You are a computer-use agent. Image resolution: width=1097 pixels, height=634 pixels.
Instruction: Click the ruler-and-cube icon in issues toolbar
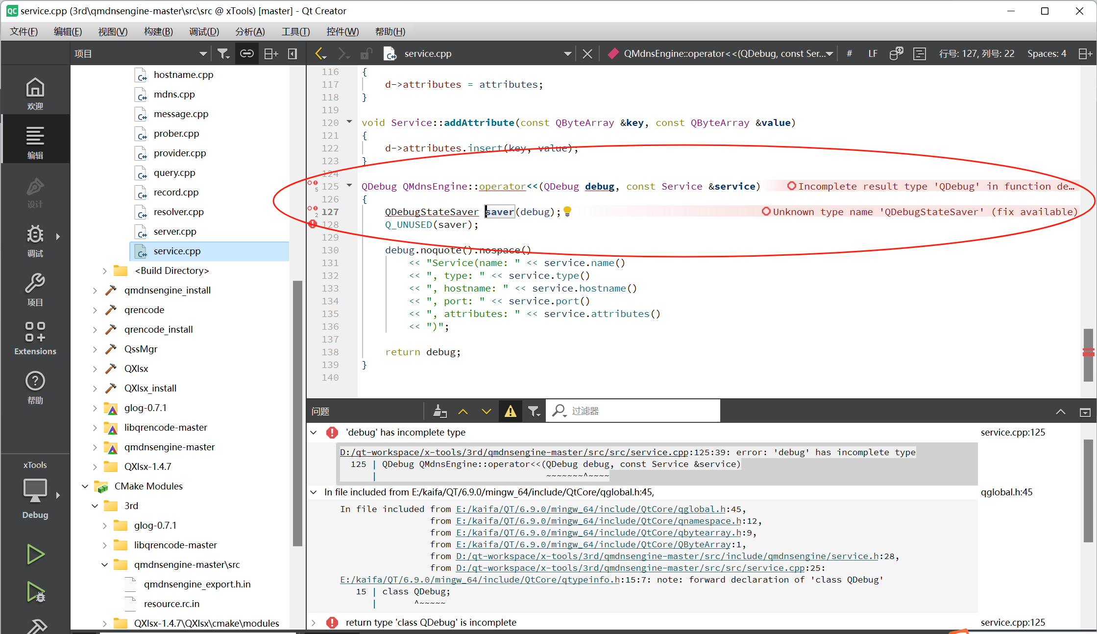[439, 411]
